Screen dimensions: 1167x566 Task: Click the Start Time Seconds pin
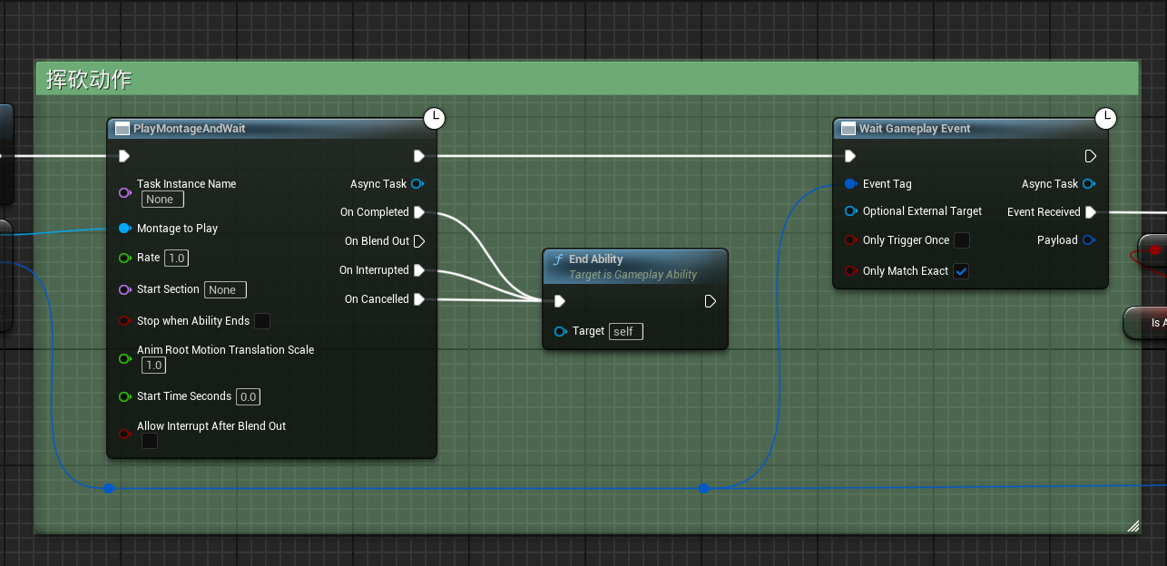(125, 396)
